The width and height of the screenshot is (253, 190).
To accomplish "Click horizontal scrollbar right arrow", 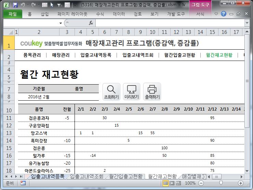I will pyautogui.click(x=241, y=177).
